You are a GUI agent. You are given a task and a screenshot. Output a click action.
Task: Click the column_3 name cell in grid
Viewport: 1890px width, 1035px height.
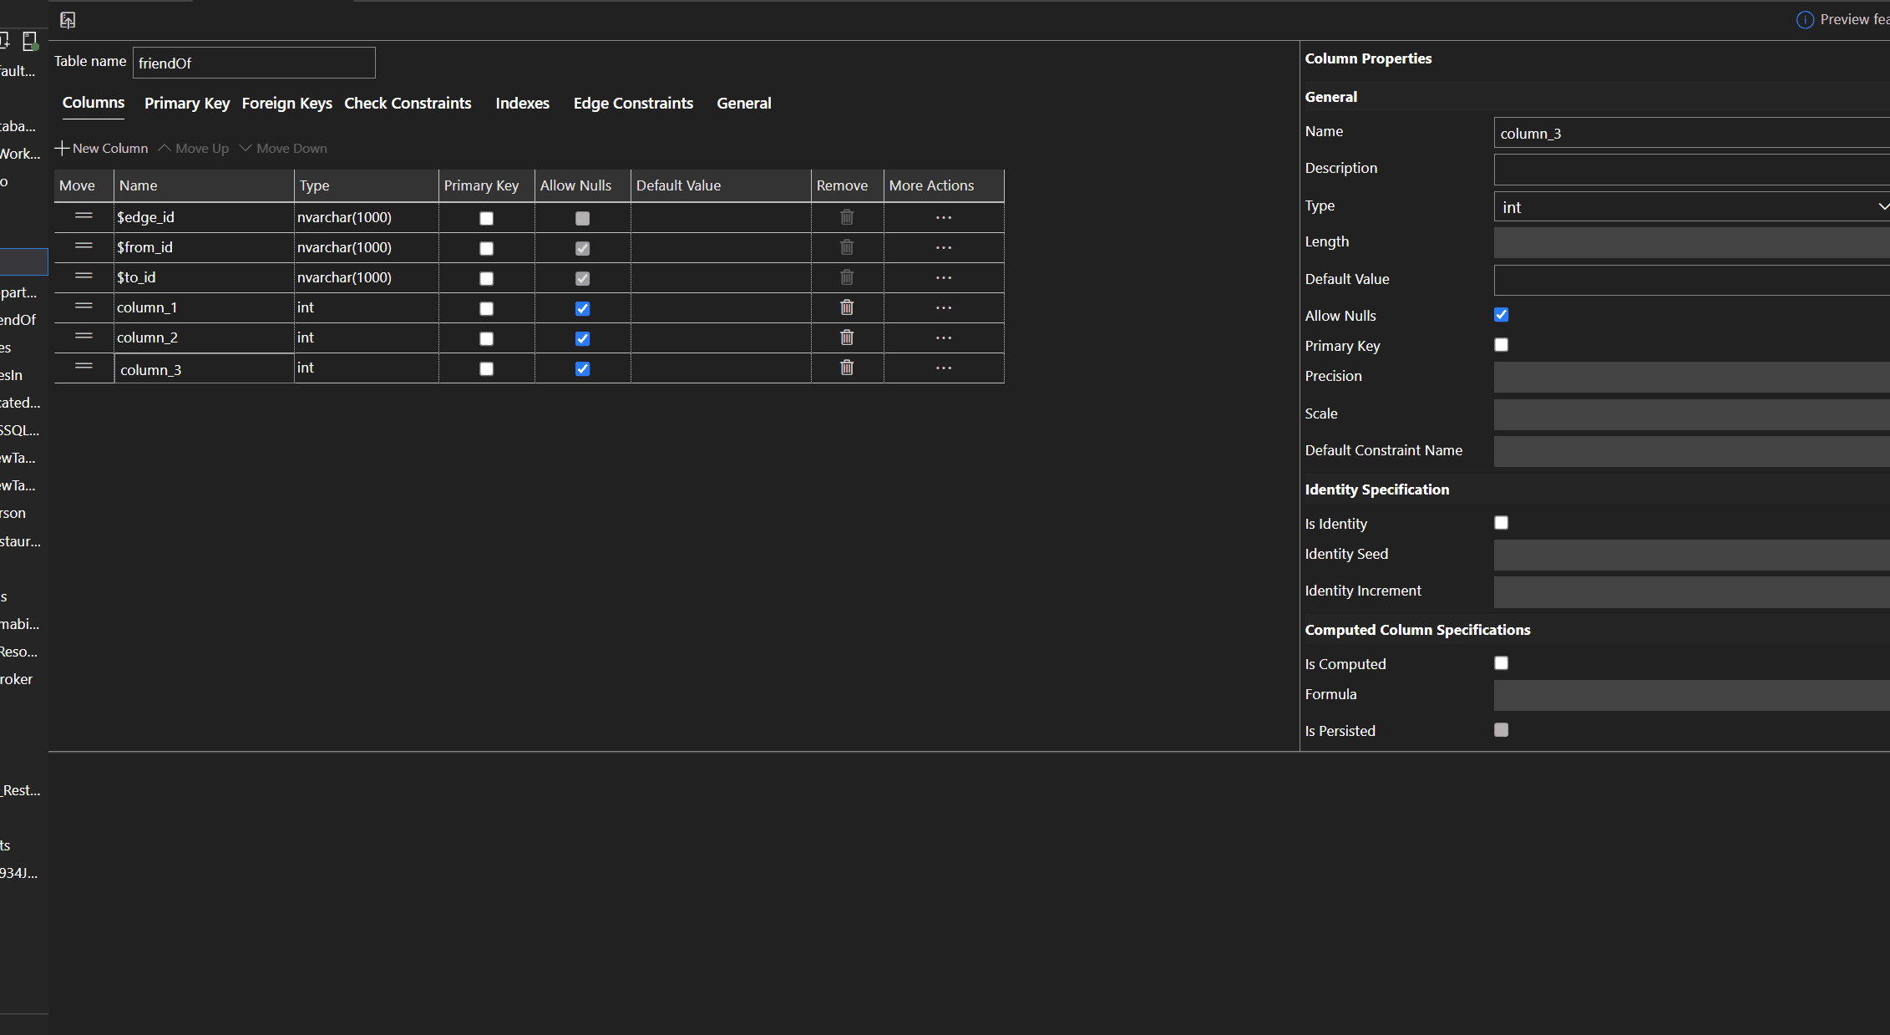[204, 369]
